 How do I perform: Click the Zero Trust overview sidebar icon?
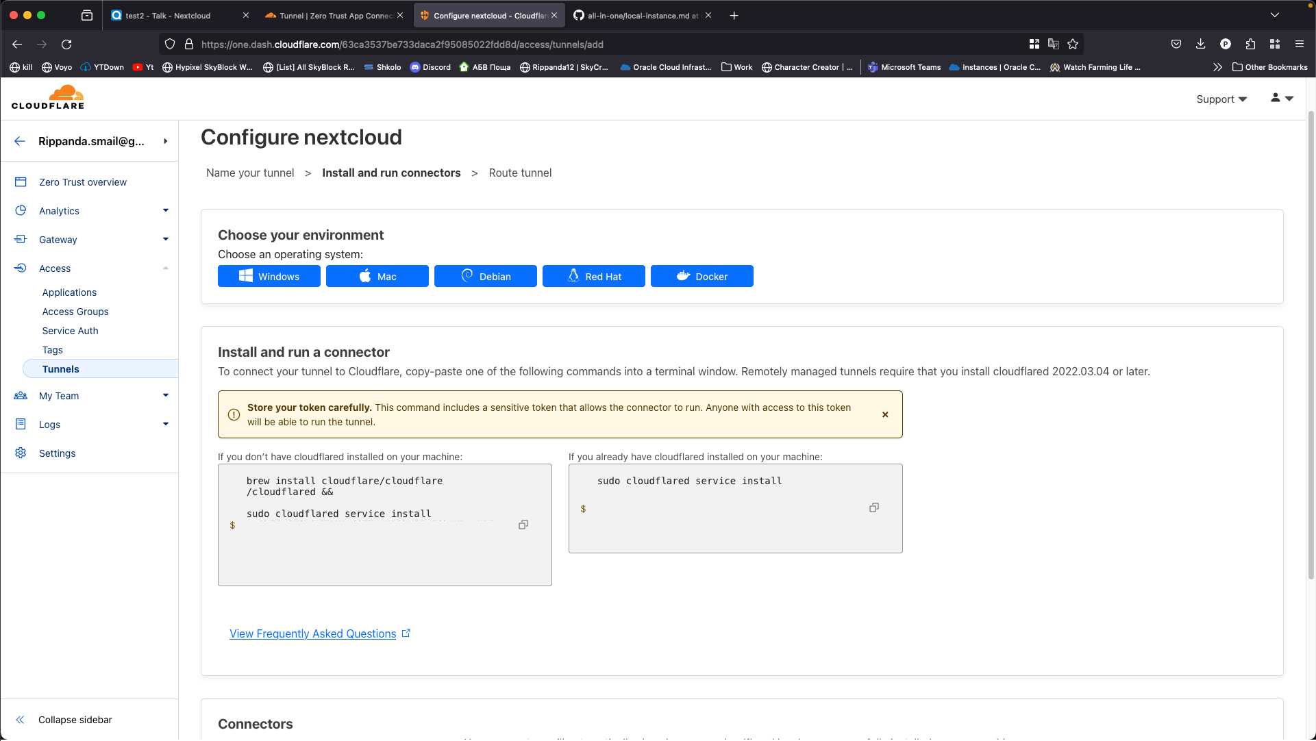click(x=21, y=182)
